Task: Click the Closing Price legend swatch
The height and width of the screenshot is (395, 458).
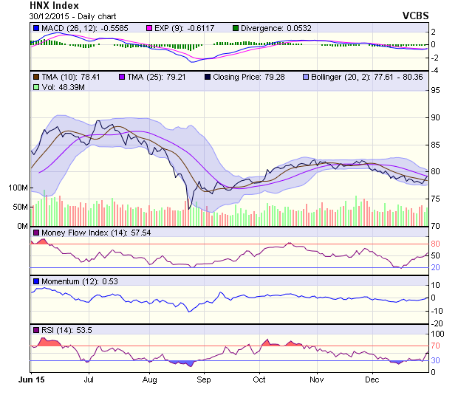Action: [209, 76]
